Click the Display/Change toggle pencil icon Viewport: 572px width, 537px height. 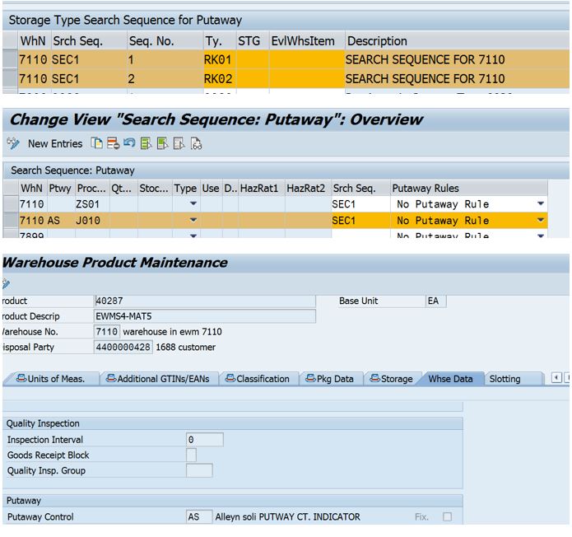tap(12, 143)
